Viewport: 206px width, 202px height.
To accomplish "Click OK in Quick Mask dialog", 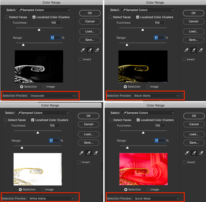I will pyautogui.click(x=194, y=116).
